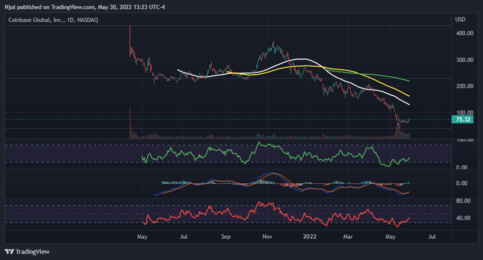This screenshot has height=260, width=483.
Task: Click the 200.00 price axis label
Action: point(463,86)
